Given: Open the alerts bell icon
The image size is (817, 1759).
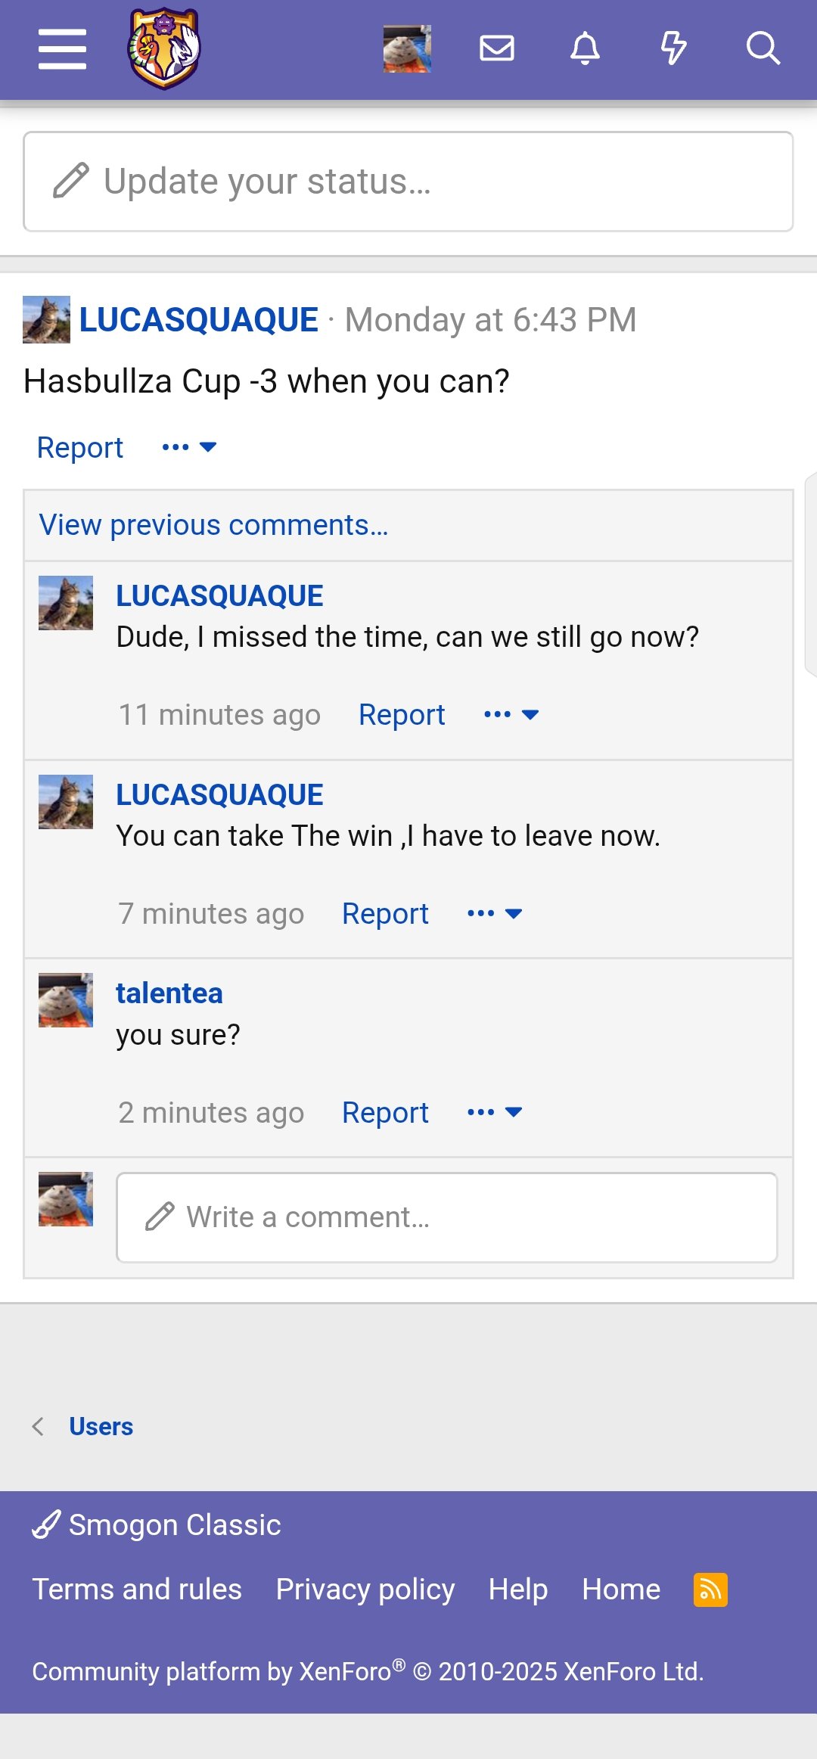Looking at the screenshot, I should [585, 49].
